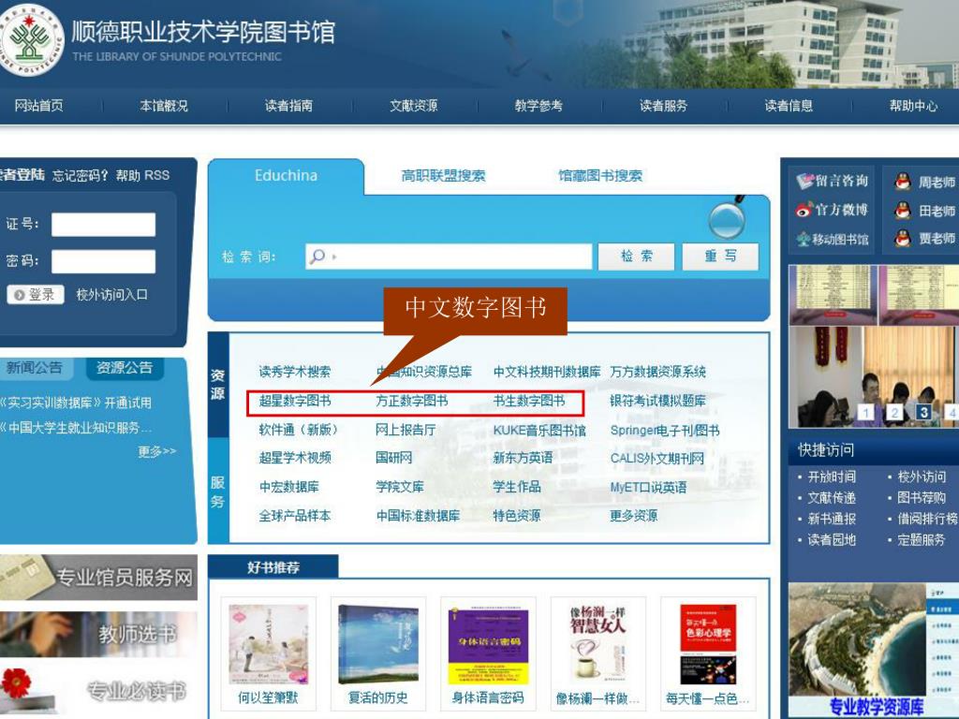
Task: Open 文献资源 menu item
Action: [x=414, y=106]
